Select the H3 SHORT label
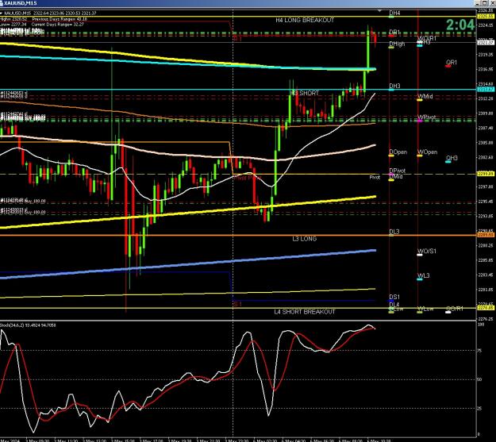The width and height of the screenshot is (496, 442). (305, 93)
